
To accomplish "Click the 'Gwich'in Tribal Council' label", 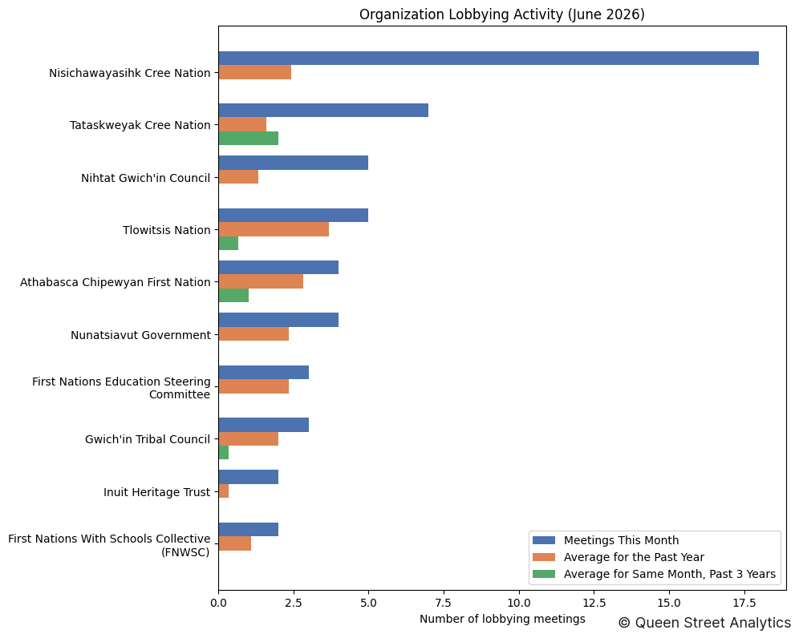I will 148,439.
